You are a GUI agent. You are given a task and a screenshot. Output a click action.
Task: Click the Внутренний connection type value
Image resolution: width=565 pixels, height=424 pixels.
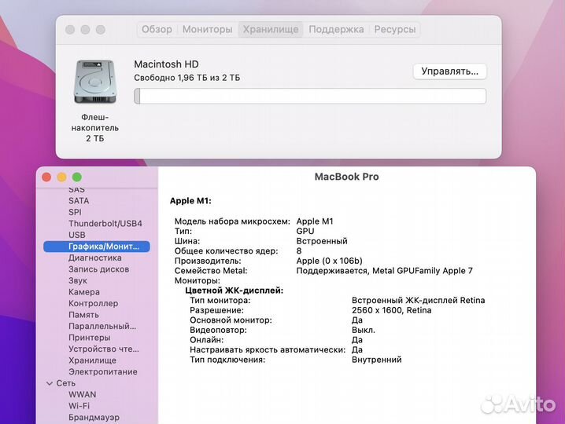point(377,360)
